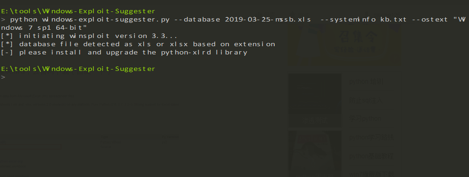Click the wrapped 'ndows 7 sp1 64-bit"' line
The width and height of the screenshot is (469, 177).
44,28
